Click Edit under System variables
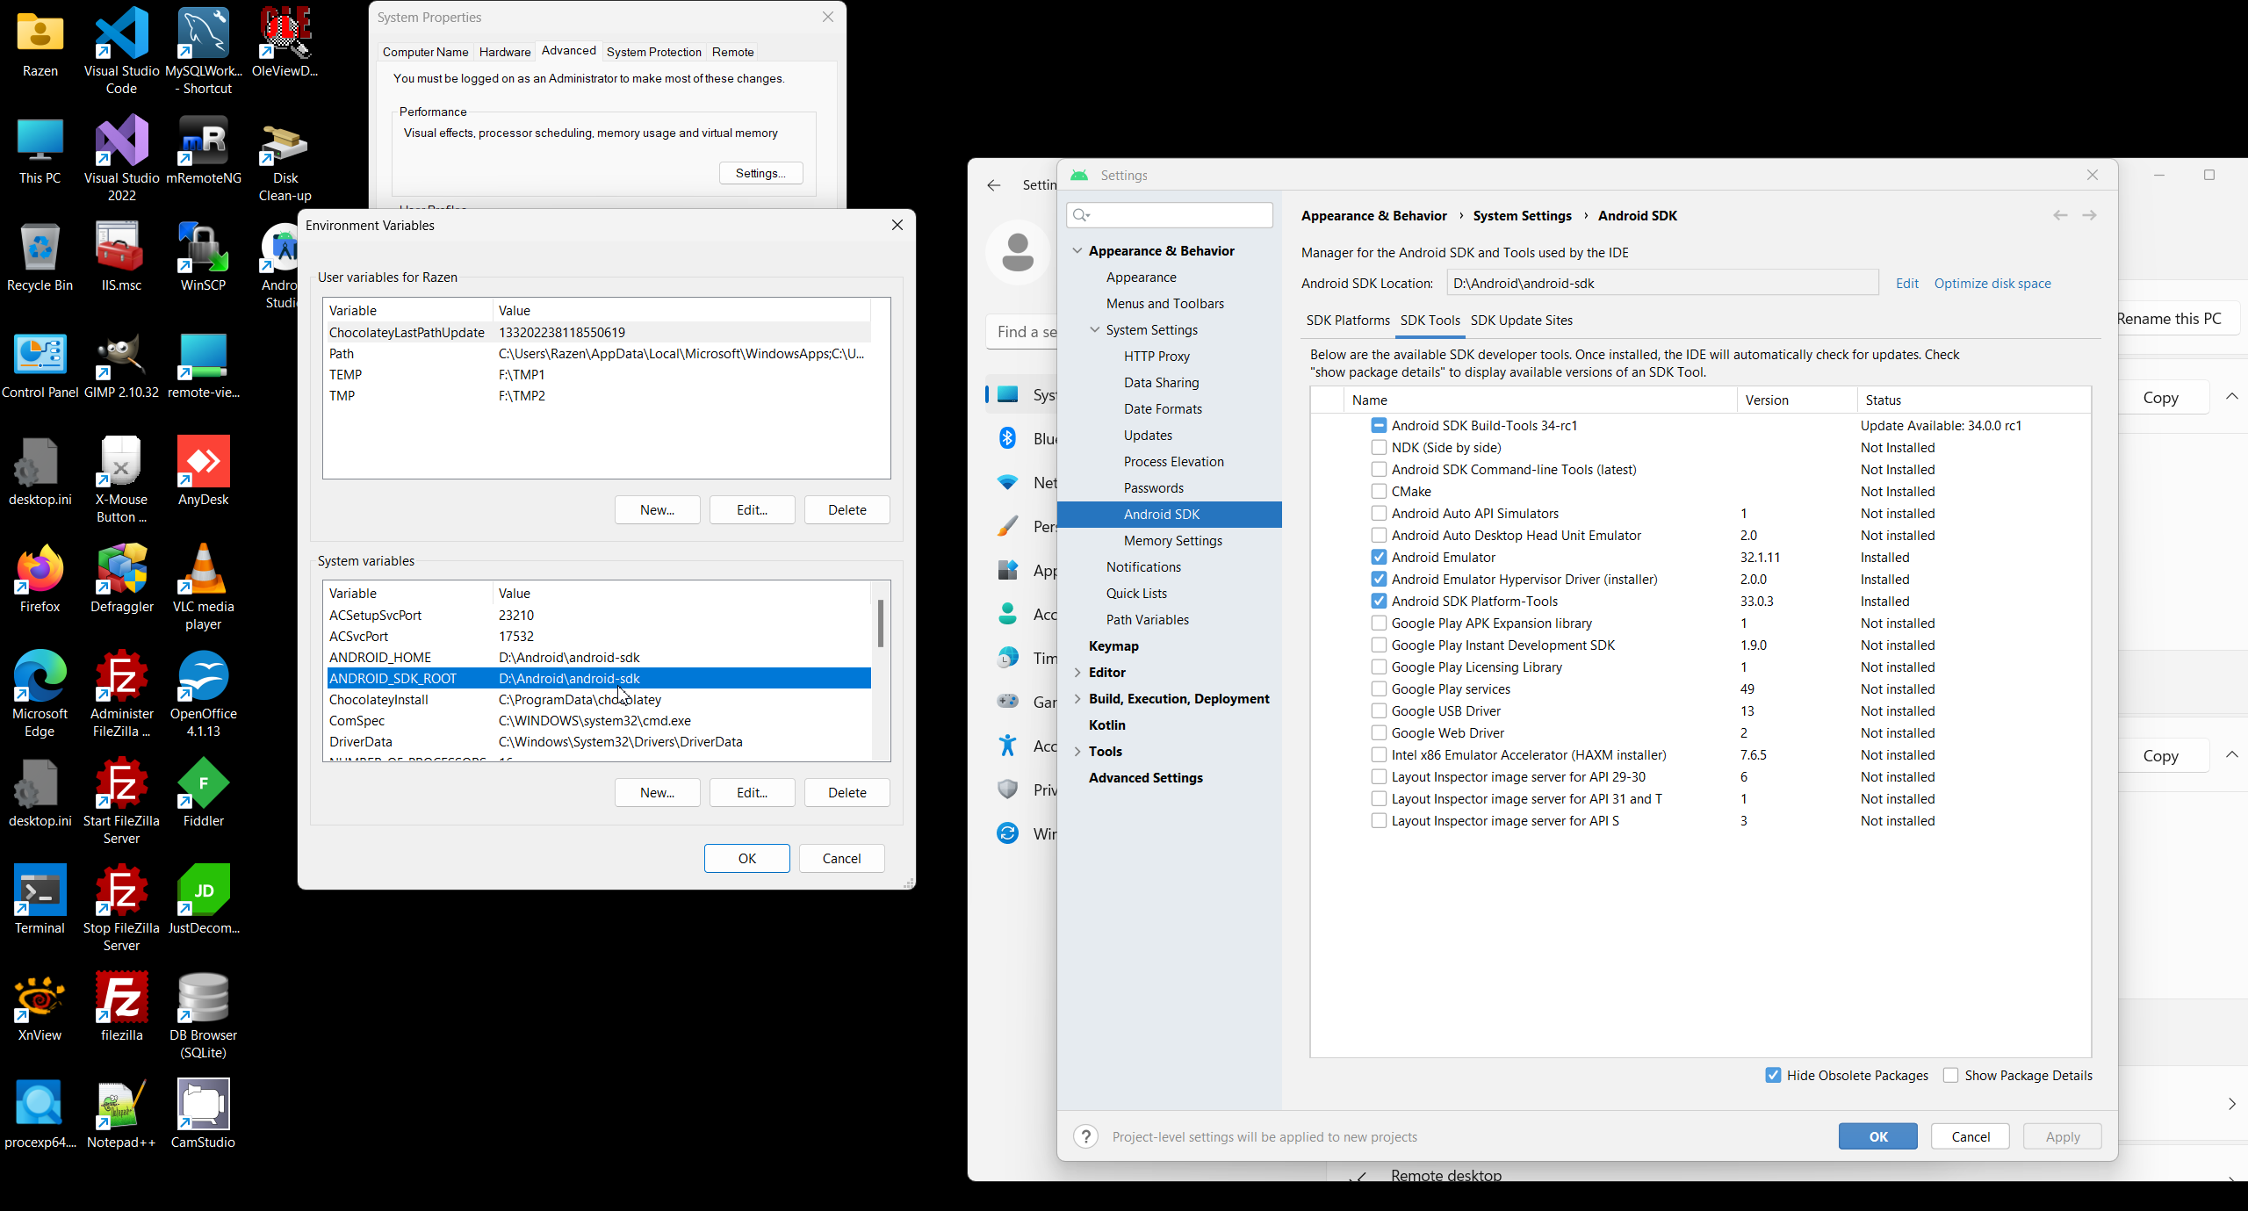This screenshot has height=1211, width=2248. pos(752,792)
